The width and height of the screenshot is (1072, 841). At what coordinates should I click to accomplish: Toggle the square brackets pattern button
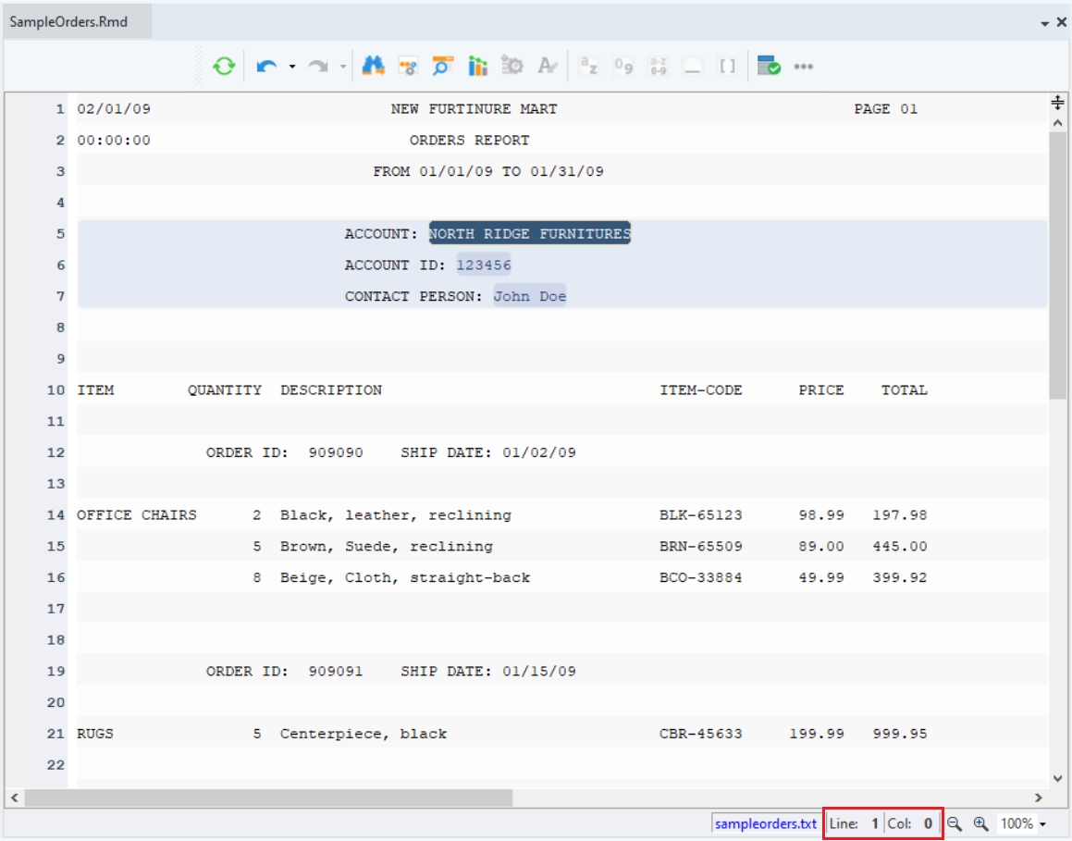tap(728, 67)
